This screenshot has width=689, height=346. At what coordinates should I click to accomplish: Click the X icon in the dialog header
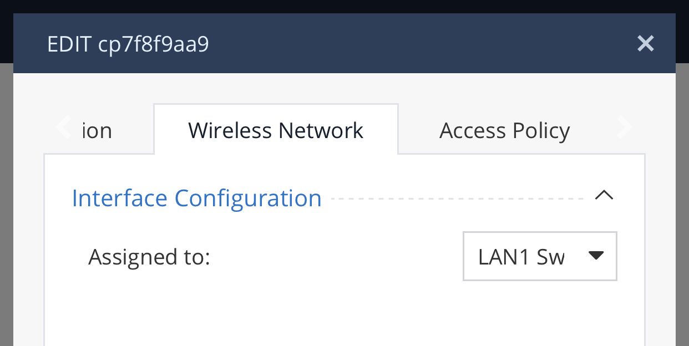pos(645,43)
